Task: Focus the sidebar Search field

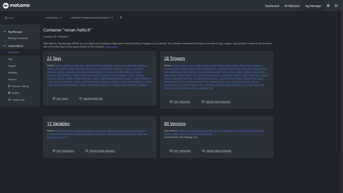Action: (x=22, y=18)
